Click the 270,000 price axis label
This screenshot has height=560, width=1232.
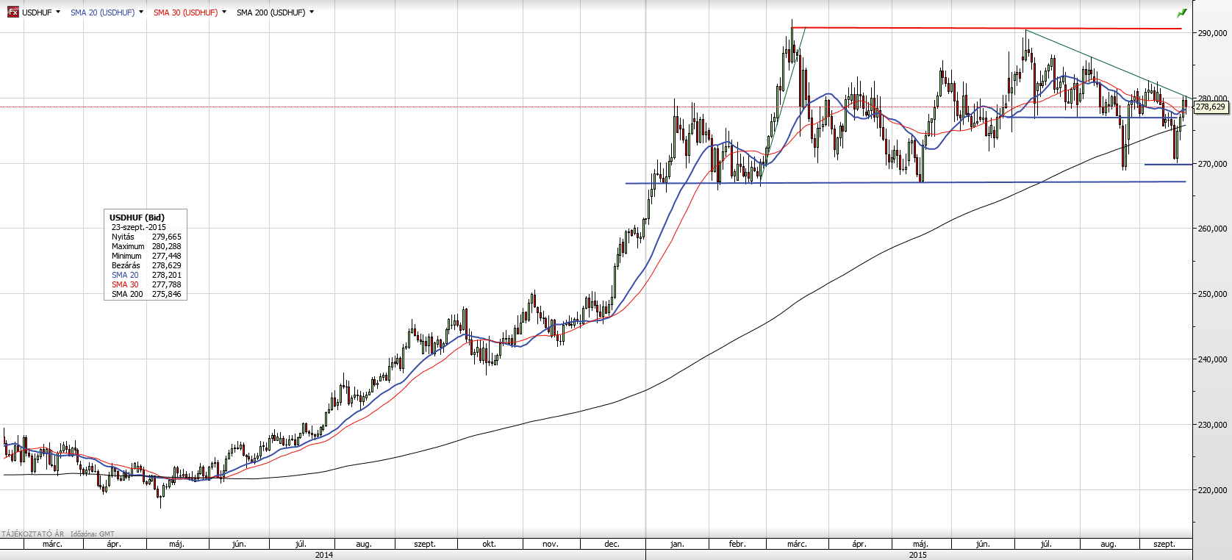(x=1212, y=164)
